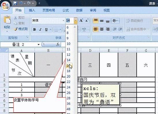The image size is (158, 114).
Task: Click the font size list scroll up arrow
Action: (x=75, y=27)
